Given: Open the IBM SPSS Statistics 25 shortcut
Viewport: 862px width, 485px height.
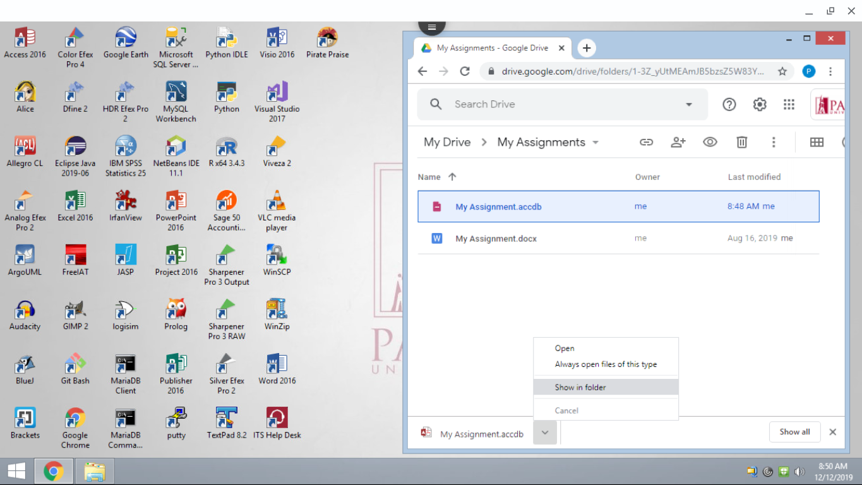Looking at the screenshot, I should click(126, 155).
